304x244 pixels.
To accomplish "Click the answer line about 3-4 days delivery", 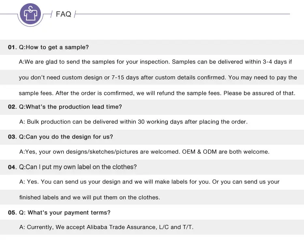I will [155, 62].
